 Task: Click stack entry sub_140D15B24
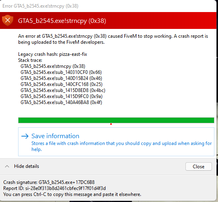[x=61, y=78]
